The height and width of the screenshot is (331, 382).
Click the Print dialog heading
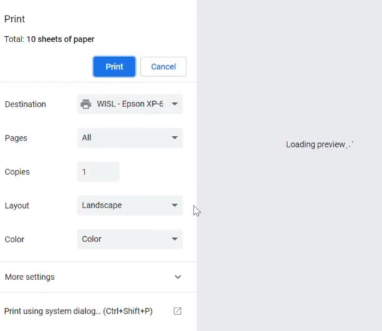point(14,19)
